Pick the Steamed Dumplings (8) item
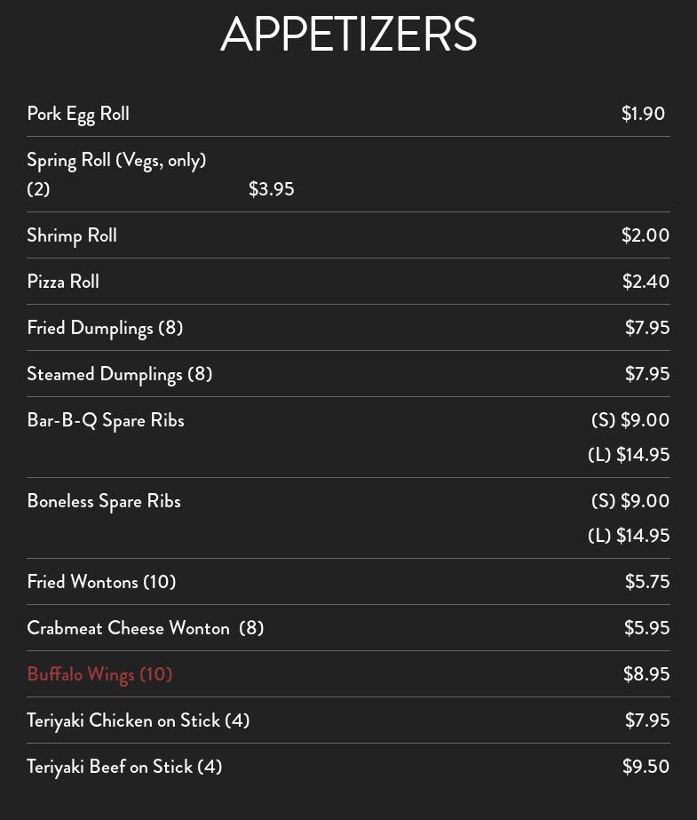The width and height of the screenshot is (697, 820). click(120, 374)
